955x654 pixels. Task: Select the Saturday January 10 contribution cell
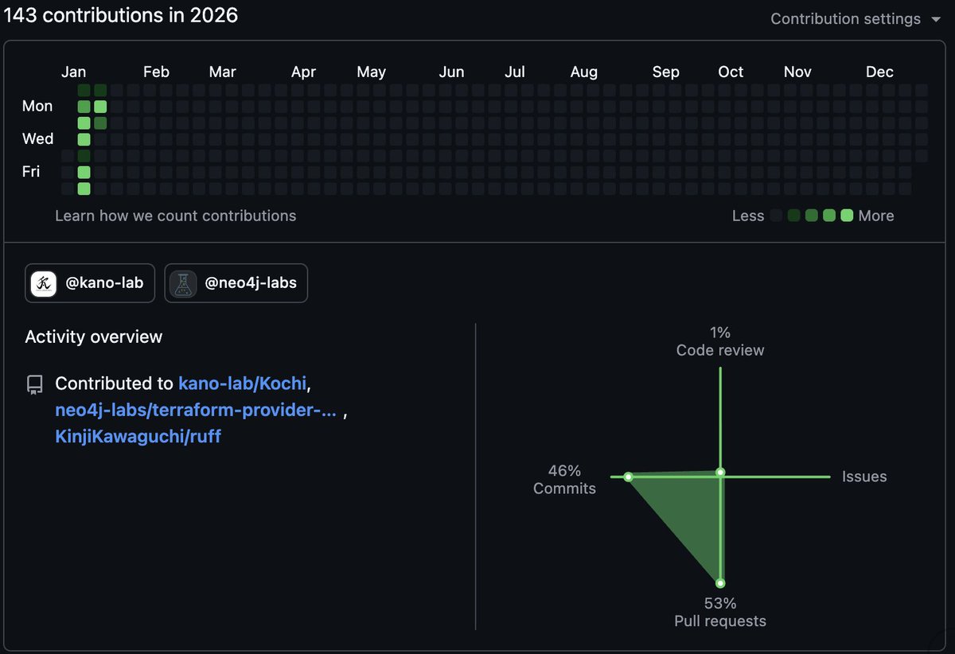tap(84, 189)
